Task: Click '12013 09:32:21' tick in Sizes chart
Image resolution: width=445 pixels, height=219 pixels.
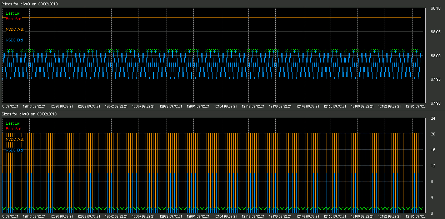Action: click(34, 216)
